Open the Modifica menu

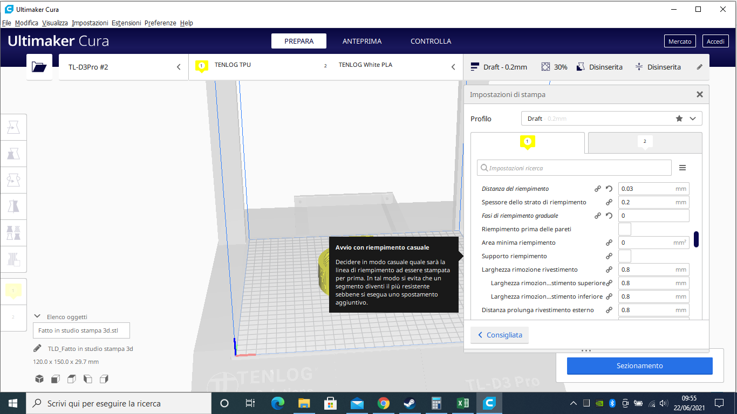pyautogui.click(x=26, y=23)
